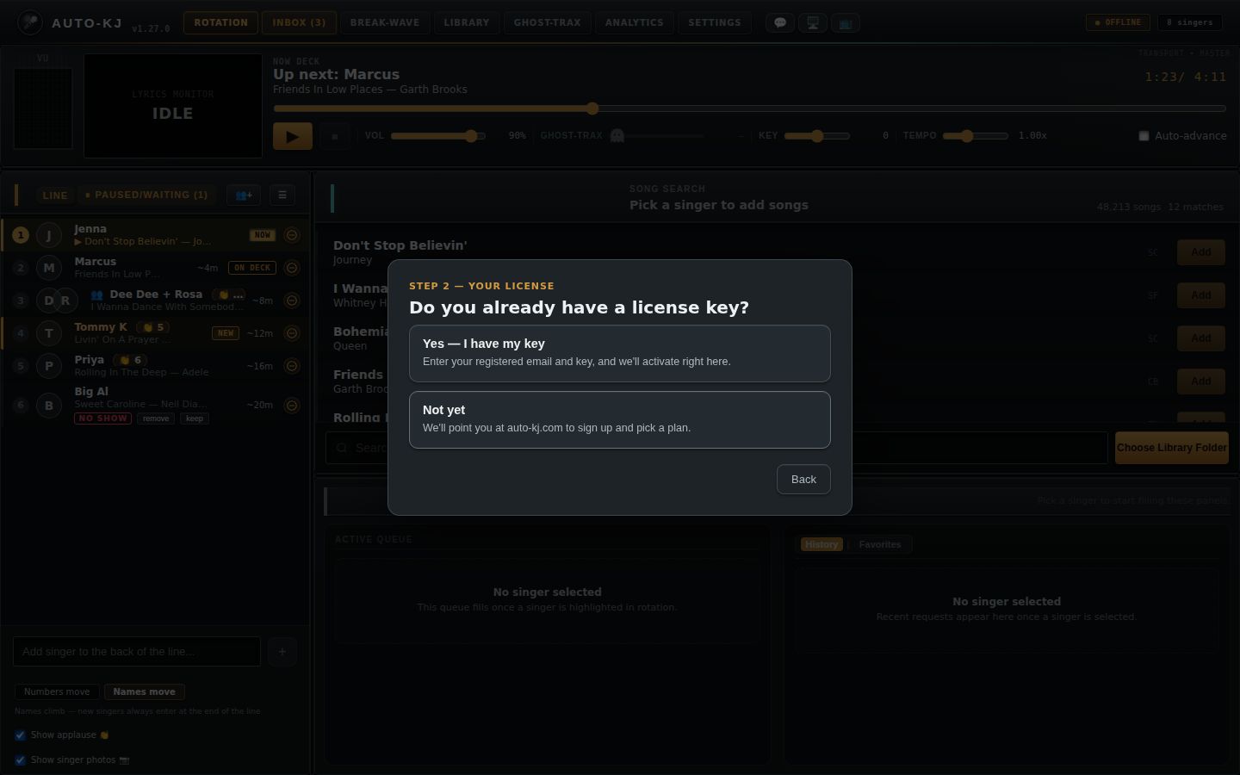
Task: Adjust the VOL slider
Action: [x=438, y=136]
